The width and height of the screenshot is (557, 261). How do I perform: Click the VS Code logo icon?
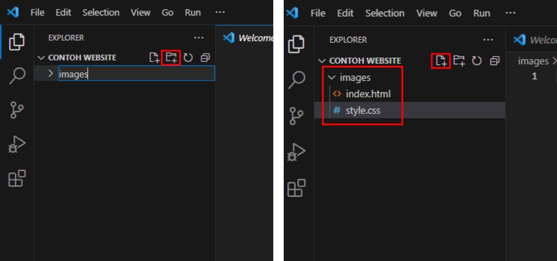point(12,12)
